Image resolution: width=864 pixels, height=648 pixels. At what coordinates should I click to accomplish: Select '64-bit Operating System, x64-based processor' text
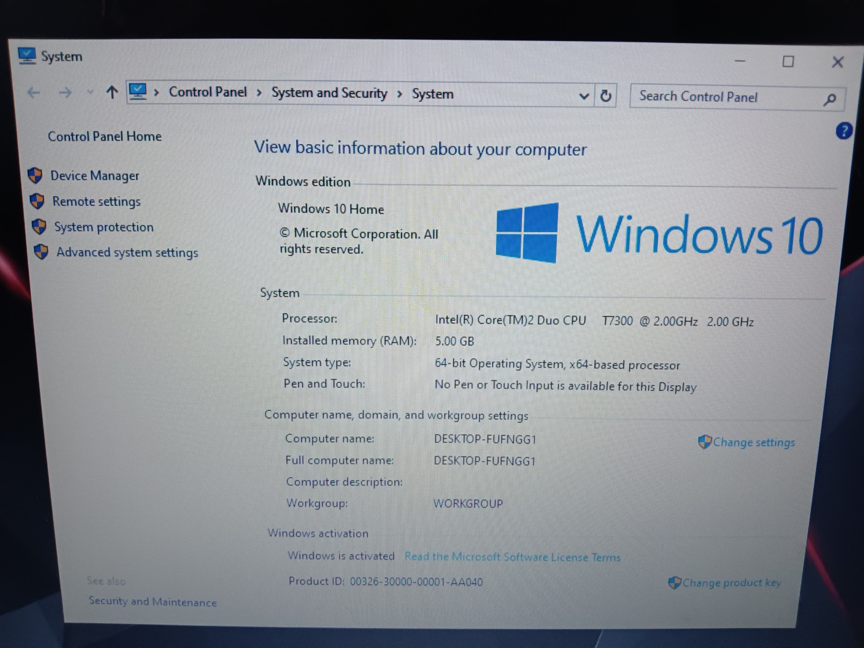point(557,364)
